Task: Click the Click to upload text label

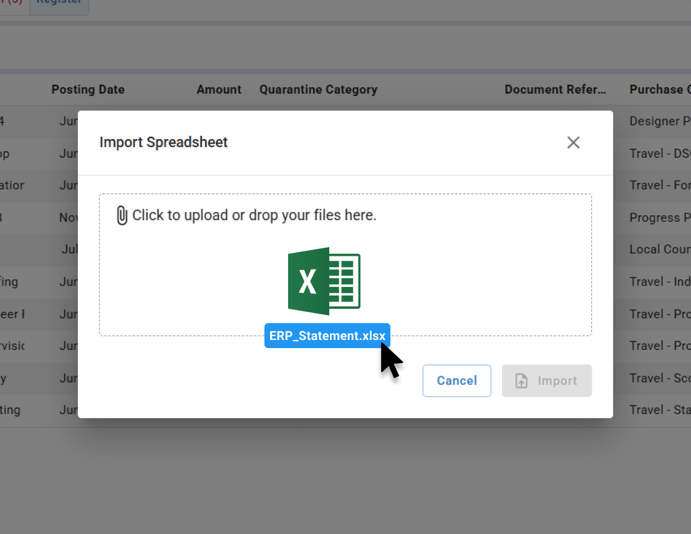Action: click(x=254, y=215)
